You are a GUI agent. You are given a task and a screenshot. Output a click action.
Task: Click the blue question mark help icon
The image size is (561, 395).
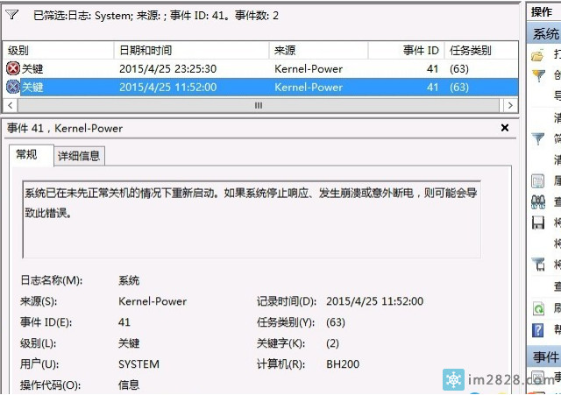(x=538, y=330)
